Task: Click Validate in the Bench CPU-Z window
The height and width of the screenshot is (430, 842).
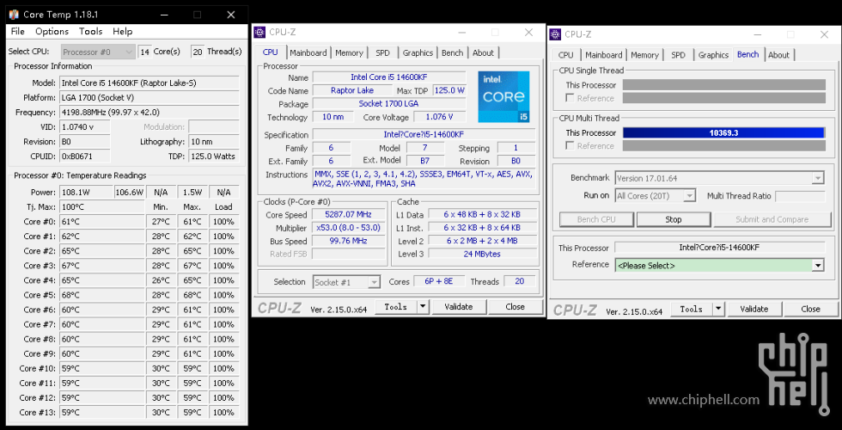Action: point(754,309)
